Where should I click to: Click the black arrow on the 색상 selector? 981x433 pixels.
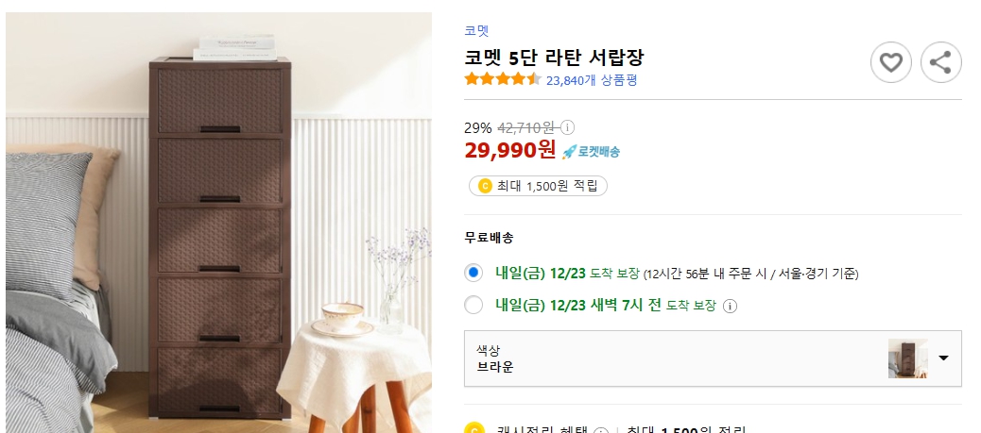[943, 358]
